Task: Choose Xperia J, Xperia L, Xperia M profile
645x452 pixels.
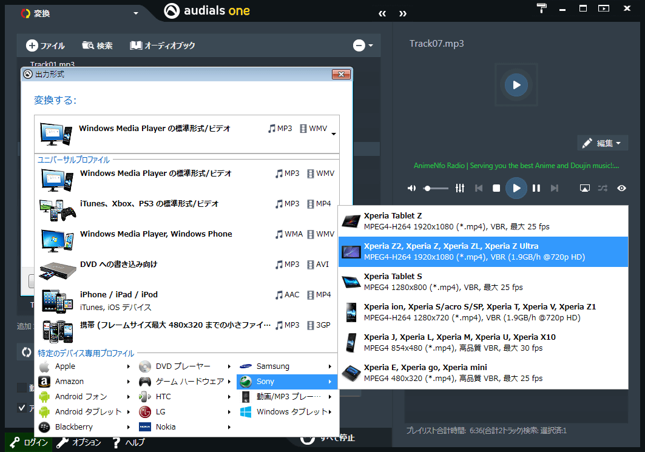Action: click(483, 343)
